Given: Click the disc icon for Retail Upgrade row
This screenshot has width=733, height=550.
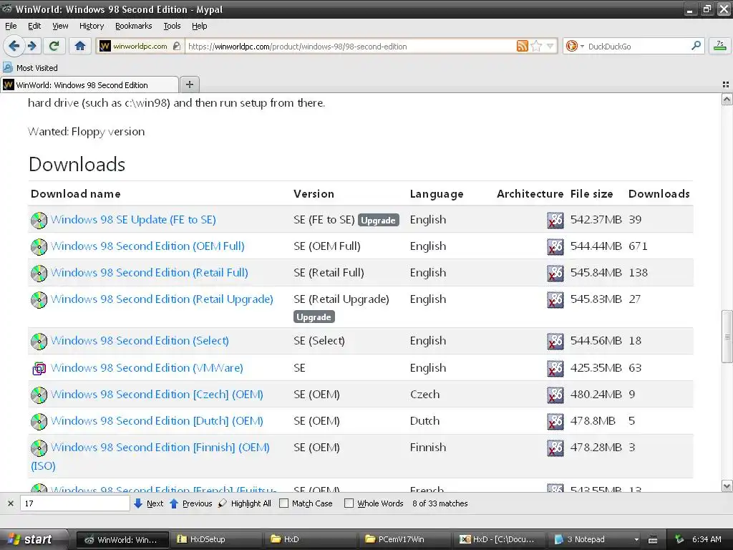Looking at the screenshot, I should pos(39,300).
